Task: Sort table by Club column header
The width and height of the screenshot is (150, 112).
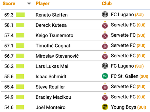Action: click(107, 4)
